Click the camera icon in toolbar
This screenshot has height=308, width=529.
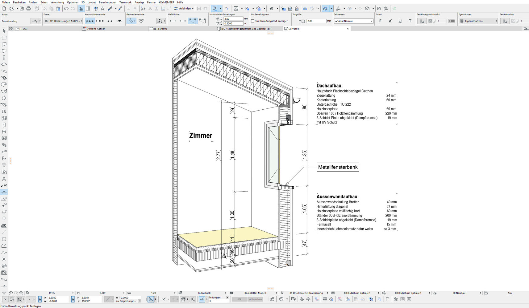[367, 9]
